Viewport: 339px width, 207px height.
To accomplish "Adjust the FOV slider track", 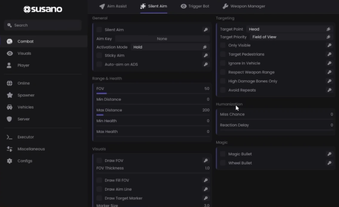I will 153,93.
